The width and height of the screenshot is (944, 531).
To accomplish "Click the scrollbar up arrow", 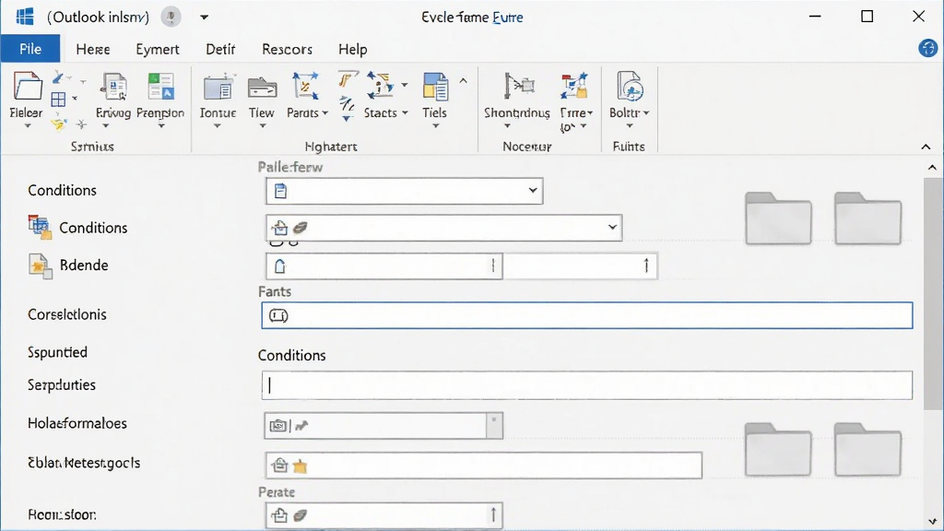I will [x=933, y=168].
